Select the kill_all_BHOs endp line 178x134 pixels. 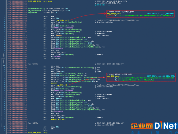click(x=38, y=133)
